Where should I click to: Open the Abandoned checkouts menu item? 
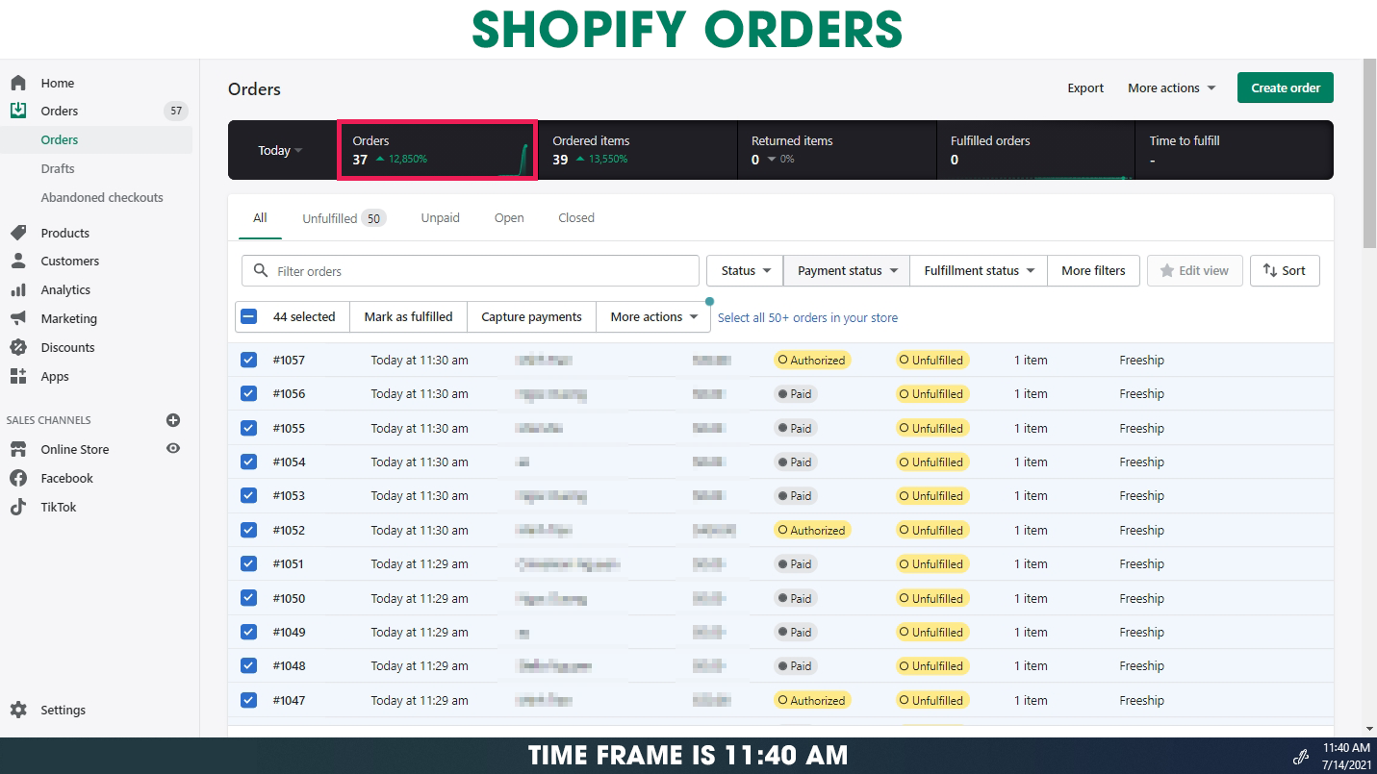click(102, 197)
